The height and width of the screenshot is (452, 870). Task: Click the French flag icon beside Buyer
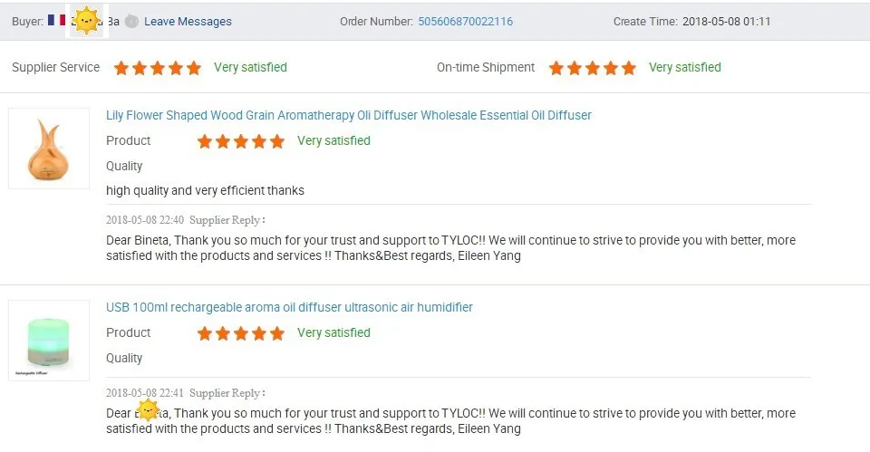[56, 20]
